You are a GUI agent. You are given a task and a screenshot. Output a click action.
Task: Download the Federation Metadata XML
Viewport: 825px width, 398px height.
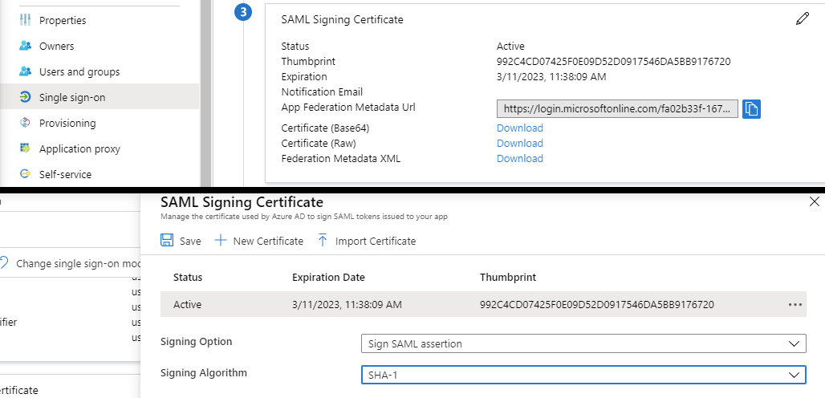(519, 159)
